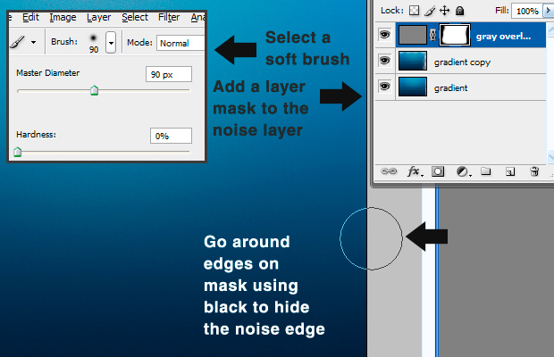Click the gradient copy layer name
Viewport: 554px width, 357px height.
462,62
